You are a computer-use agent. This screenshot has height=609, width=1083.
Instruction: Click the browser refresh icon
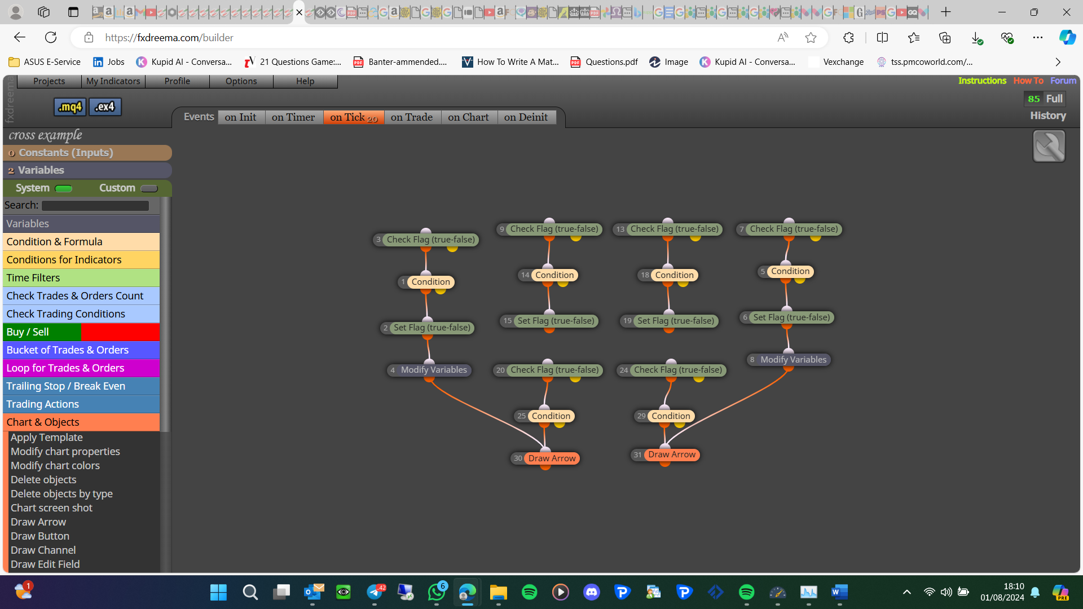tap(51, 38)
